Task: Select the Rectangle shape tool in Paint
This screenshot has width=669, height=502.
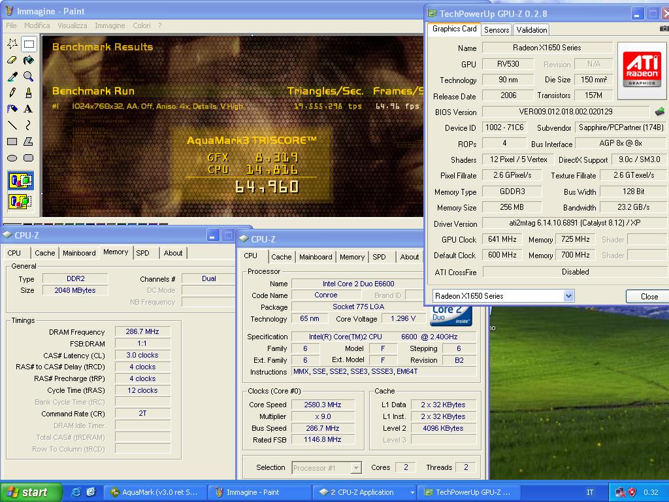Action: [x=12, y=141]
